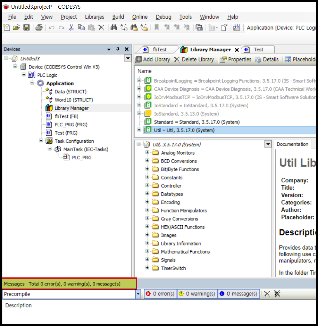Select the Word10 (STRUCT) tree item
318x326 pixels.
[74, 100]
